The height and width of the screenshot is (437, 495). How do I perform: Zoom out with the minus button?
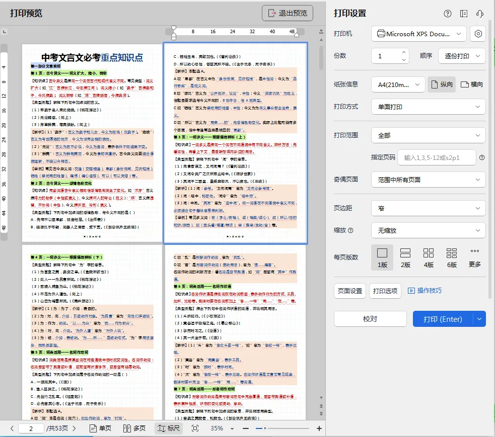click(x=246, y=428)
